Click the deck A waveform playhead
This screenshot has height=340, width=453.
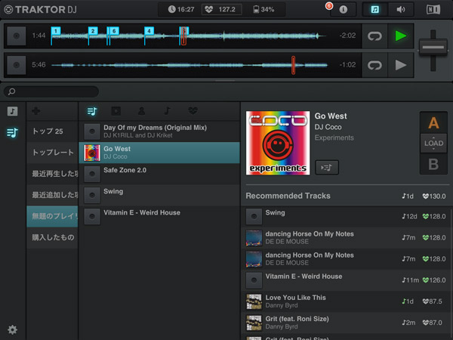coord(183,36)
